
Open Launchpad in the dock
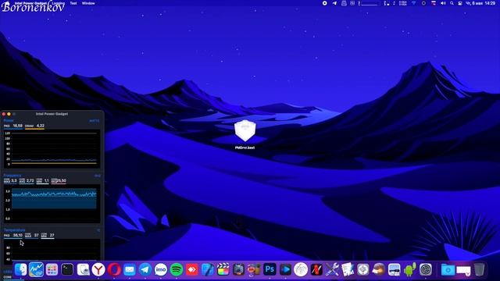pyautogui.click(x=52, y=270)
